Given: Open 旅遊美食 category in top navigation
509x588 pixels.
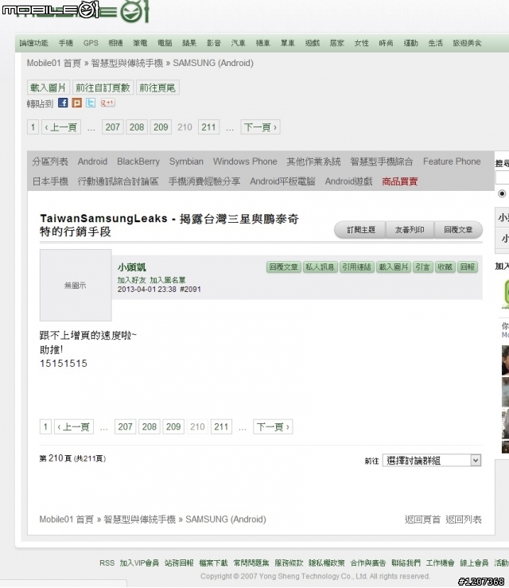Looking at the screenshot, I should tap(467, 43).
